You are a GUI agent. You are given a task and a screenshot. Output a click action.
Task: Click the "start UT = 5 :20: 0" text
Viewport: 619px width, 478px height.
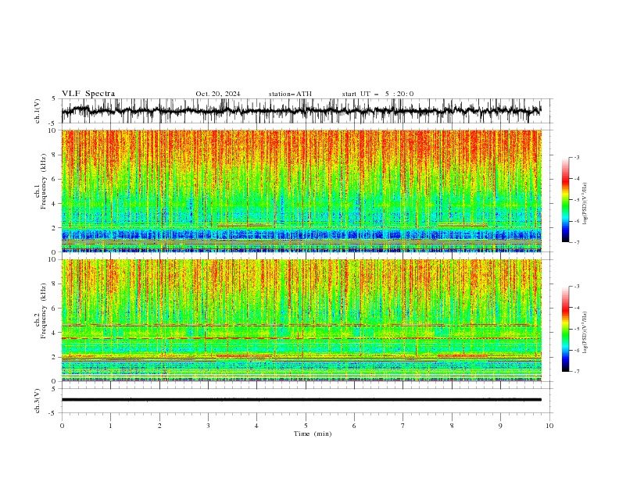coord(377,94)
